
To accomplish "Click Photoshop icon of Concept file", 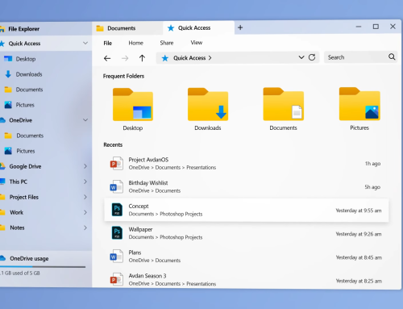I will pos(117,210).
